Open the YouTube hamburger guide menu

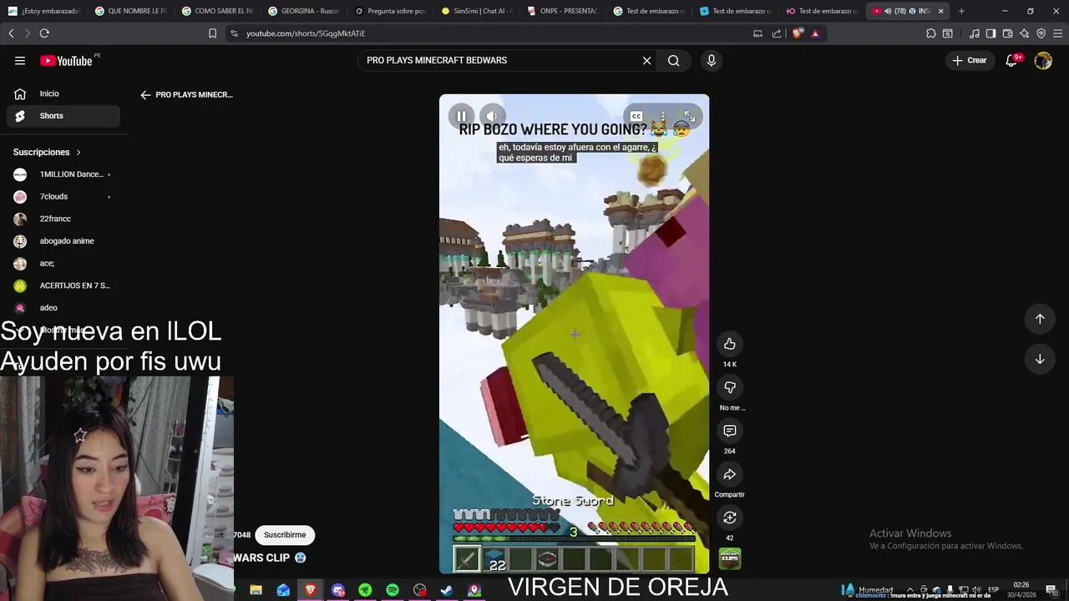point(20,60)
